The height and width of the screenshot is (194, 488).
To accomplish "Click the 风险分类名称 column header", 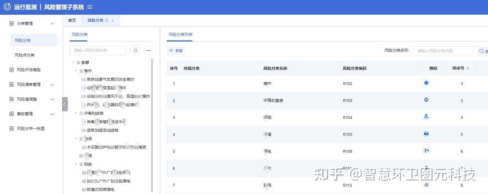I will point(275,68).
